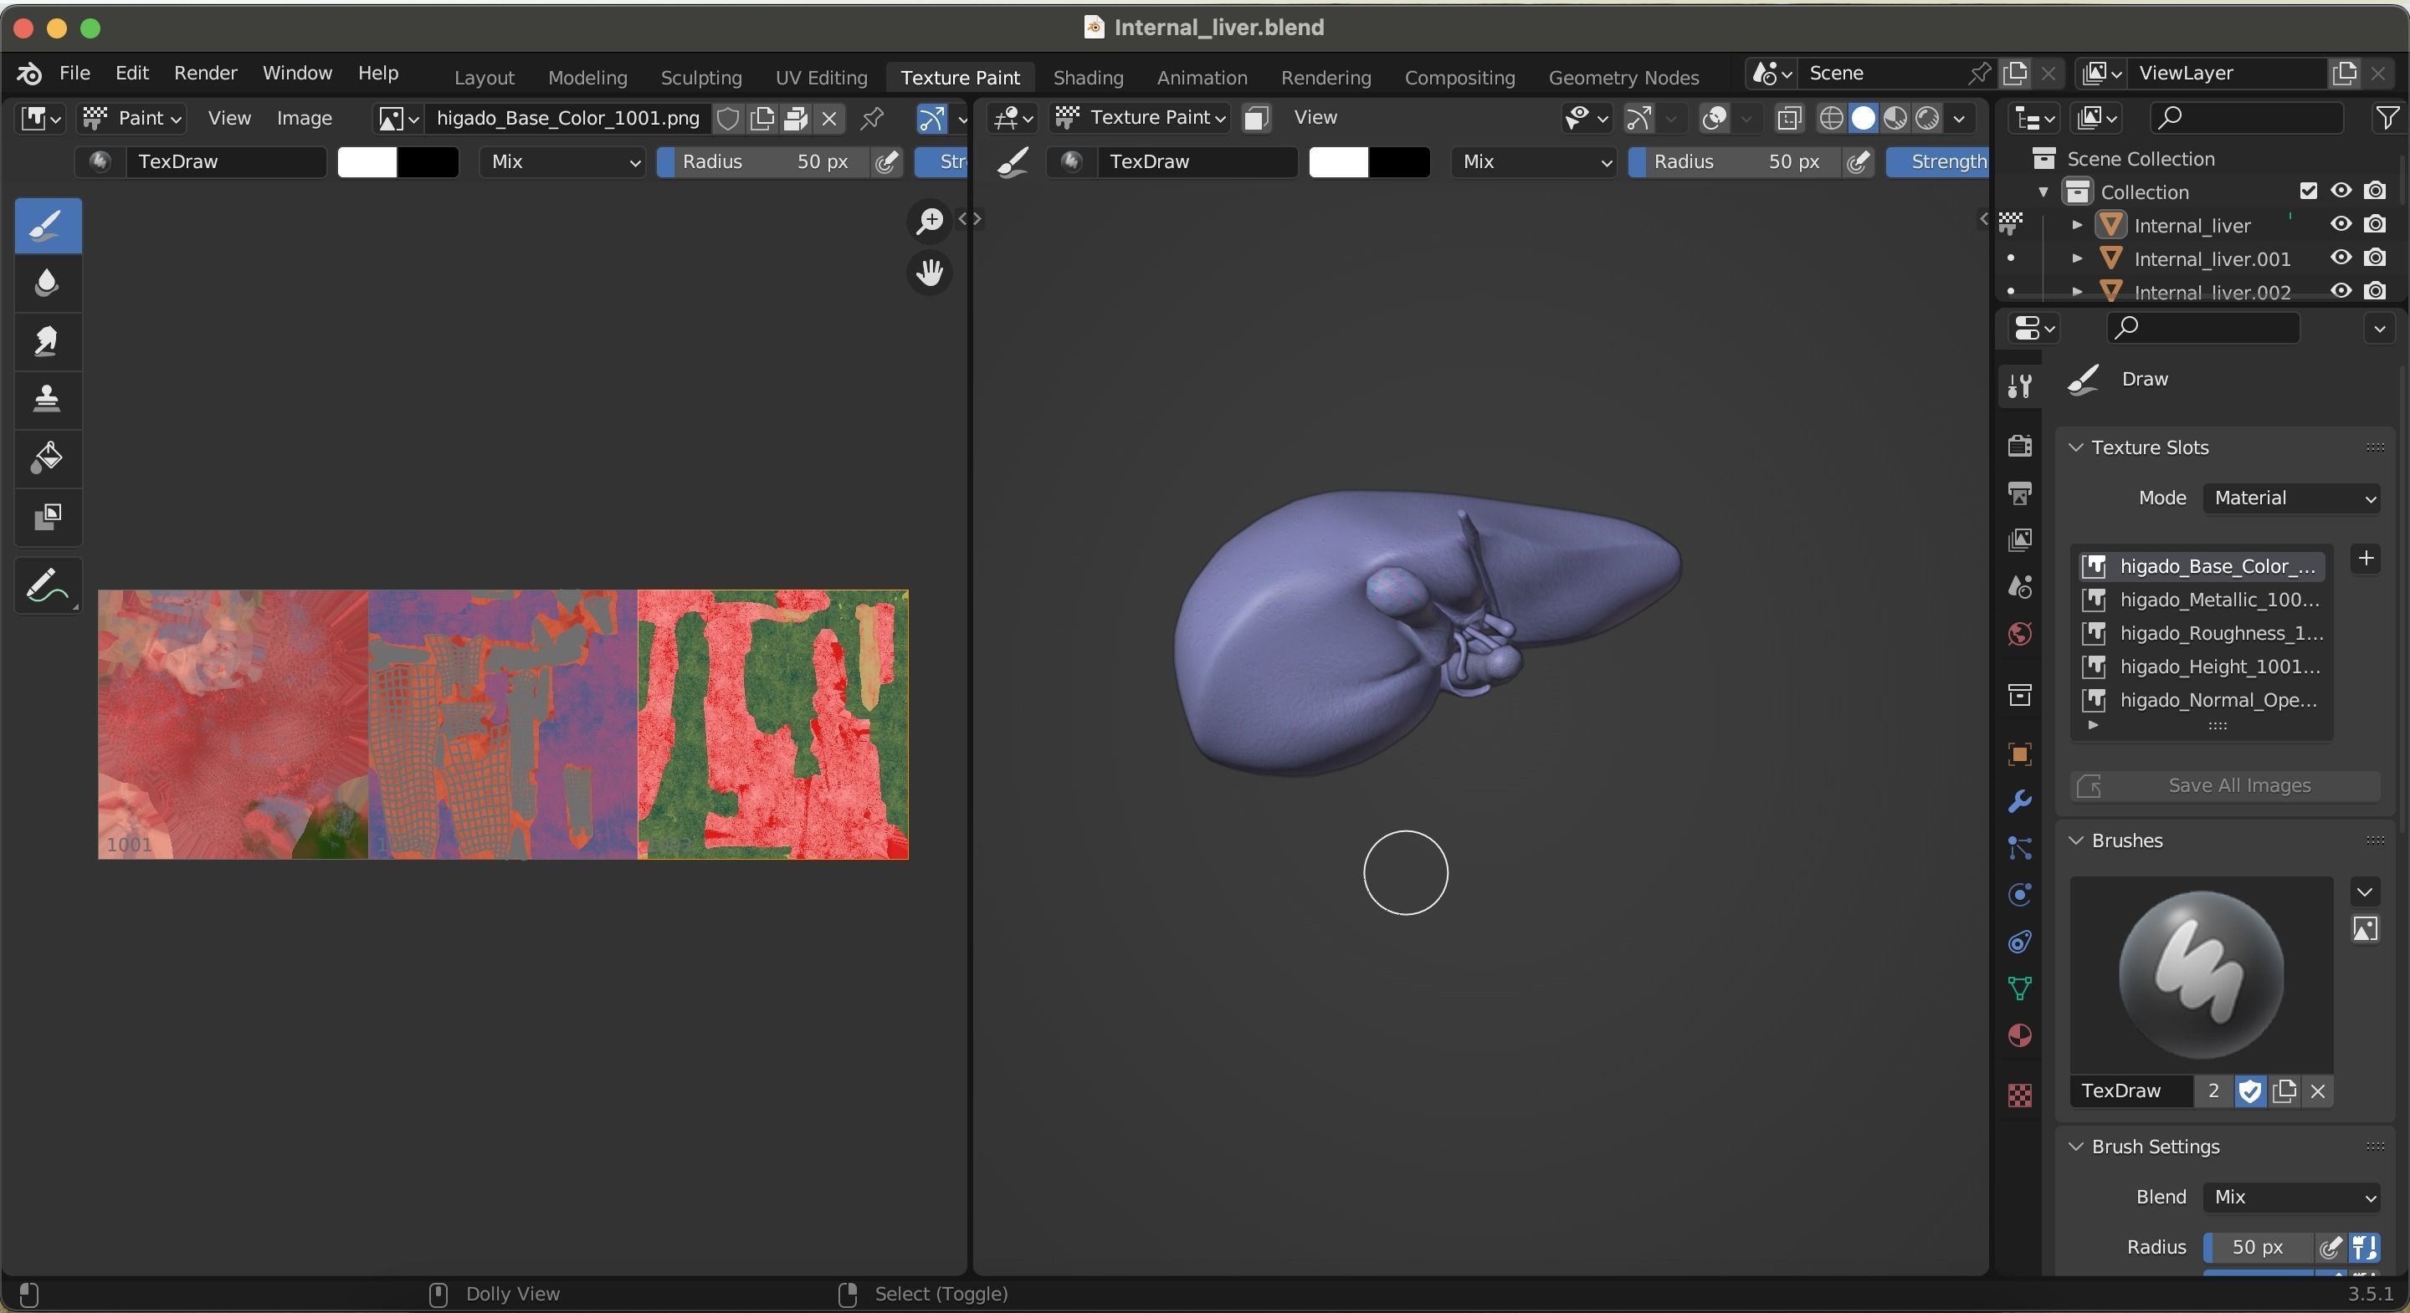Click the pan hand icon in image editor

coord(930,273)
